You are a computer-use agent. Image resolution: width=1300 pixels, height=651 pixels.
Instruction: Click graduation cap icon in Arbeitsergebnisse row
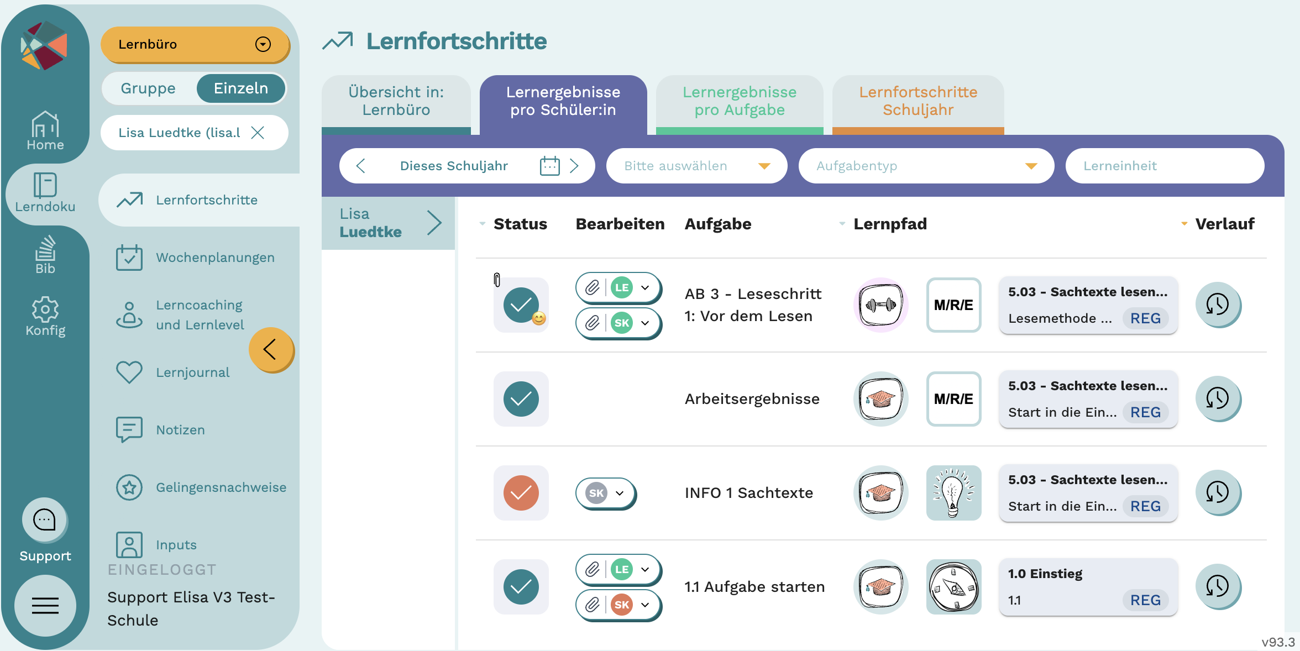click(881, 398)
